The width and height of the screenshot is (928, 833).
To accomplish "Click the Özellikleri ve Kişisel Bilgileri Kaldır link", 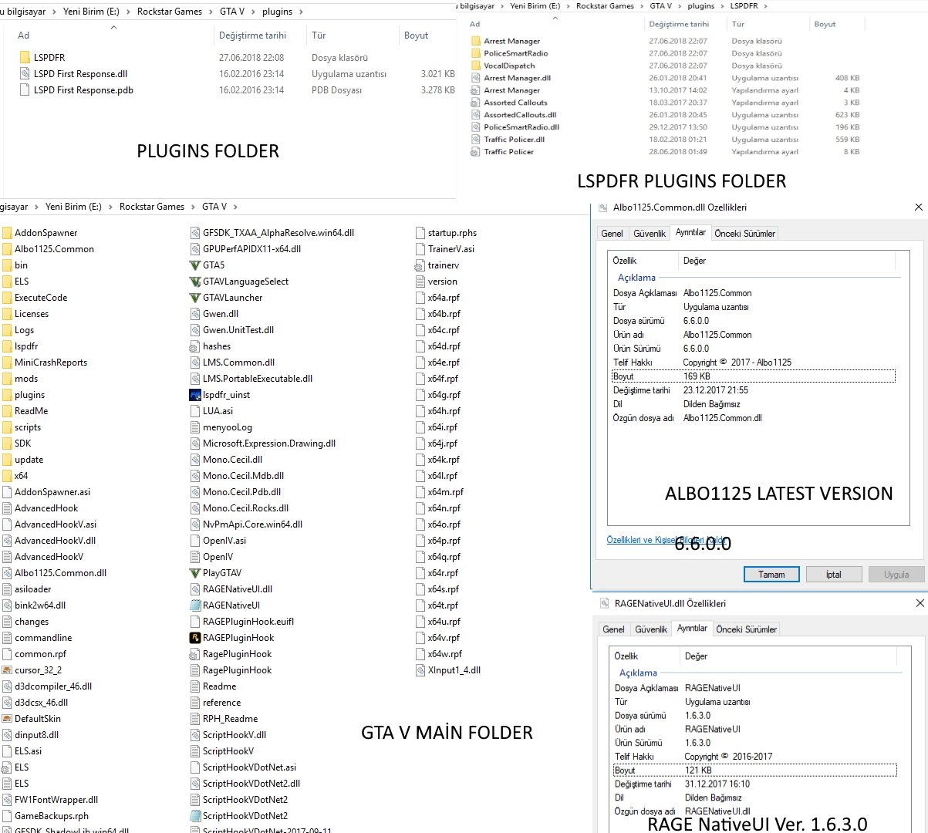I will click(x=666, y=540).
